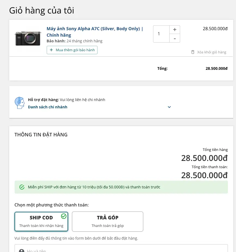Click 'Tổng tiền hàng' label

[215, 150]
